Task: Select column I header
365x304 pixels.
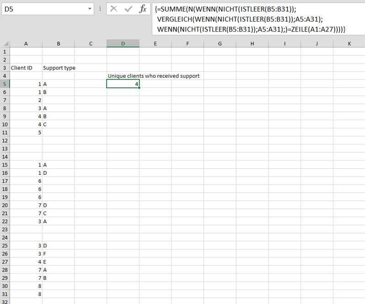Action: pos(284,43)
